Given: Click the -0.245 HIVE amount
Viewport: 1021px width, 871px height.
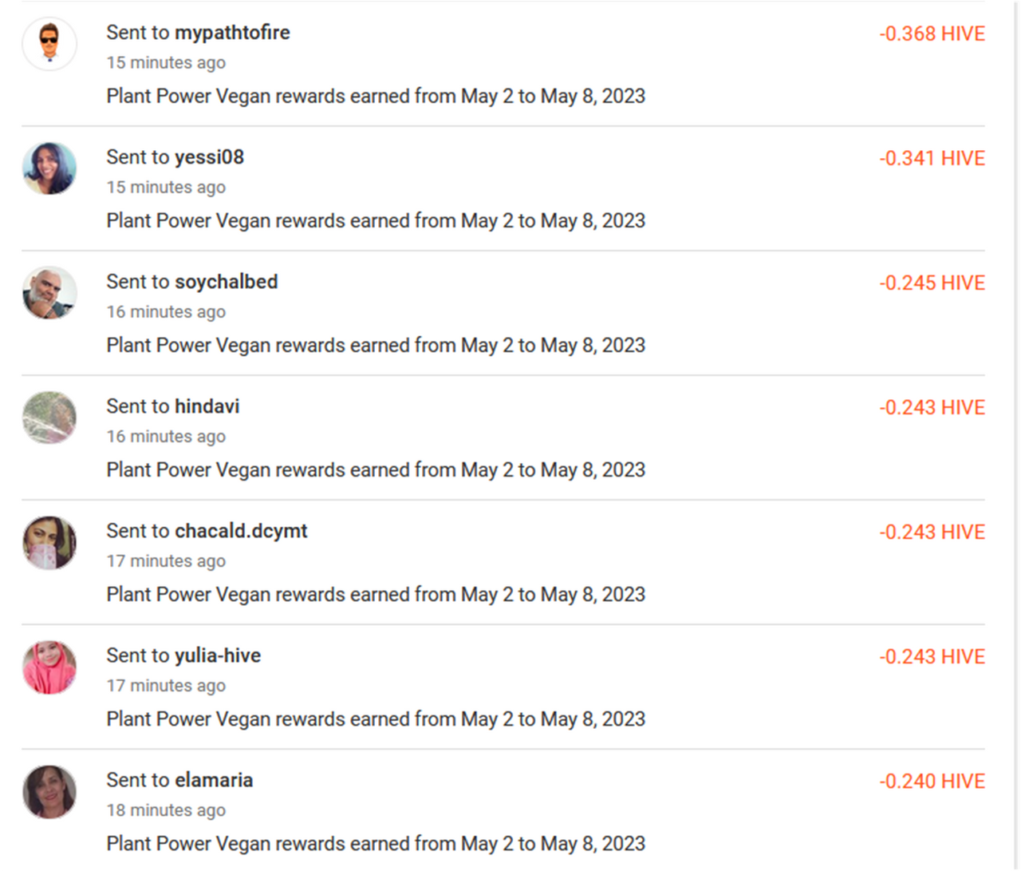Looking at the screenshot, I should (932, 283).
